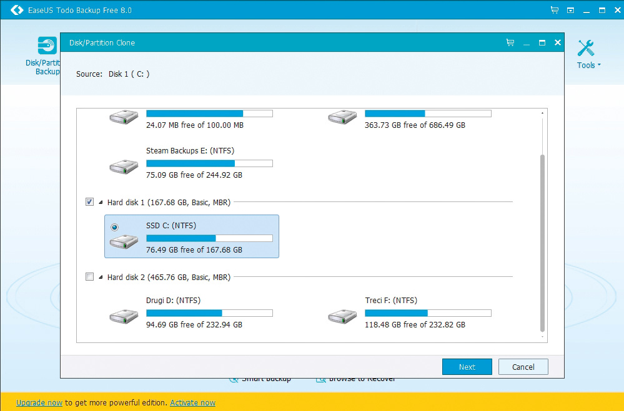Click the partition list vertical scrollbar thumb
The image size is (624, 411).
(x=542, y=243)
